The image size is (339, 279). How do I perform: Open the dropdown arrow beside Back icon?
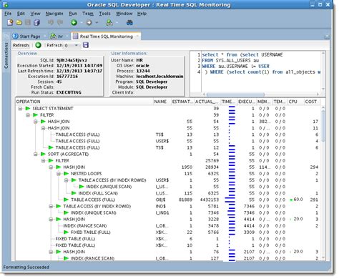coord(82,23)
